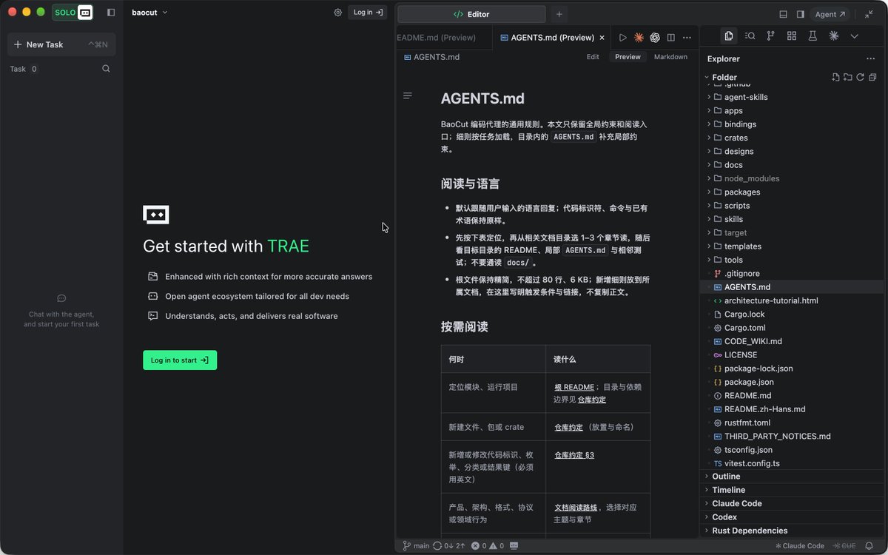Image resolution: width=888 pixels, height=555 pixels.
Task: Open the Extensions view icon
Action: coord(792,36)
